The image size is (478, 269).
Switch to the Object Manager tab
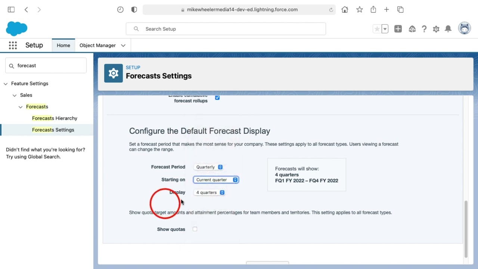pyautogui.click(x=97, y=46)
